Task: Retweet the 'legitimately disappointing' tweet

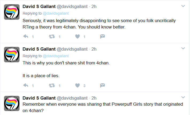Action: pos(52,36)
